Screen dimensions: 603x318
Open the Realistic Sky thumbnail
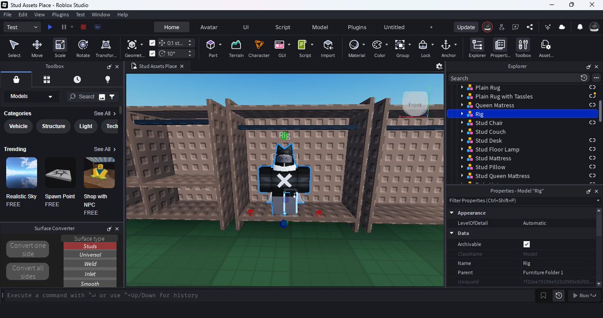[x=21, y=173]
